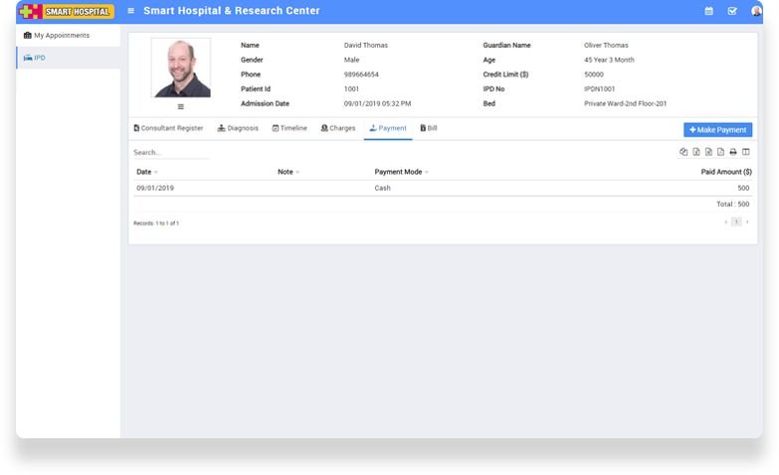Export payments to PDF
This screenshot has height=475, width=779.
pos(720,152)
